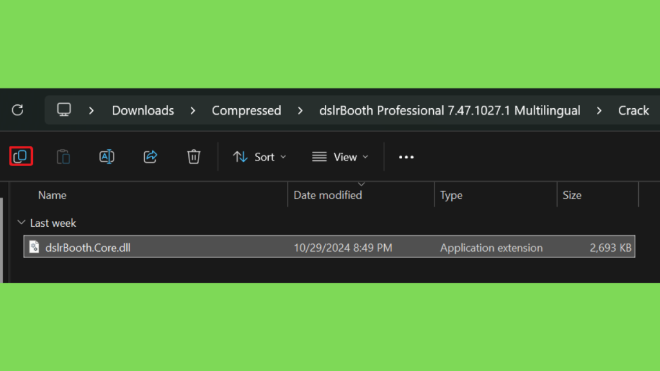The image size is (660, 371).
Task: Click the Delete trash icon
Action: [193, 157]
